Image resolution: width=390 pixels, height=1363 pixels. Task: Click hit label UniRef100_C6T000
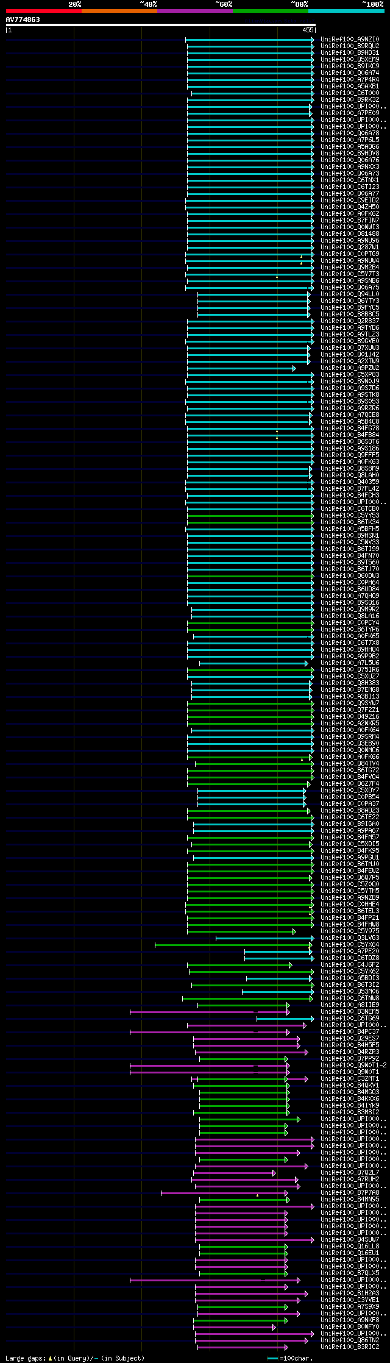[x=350, y=93]
